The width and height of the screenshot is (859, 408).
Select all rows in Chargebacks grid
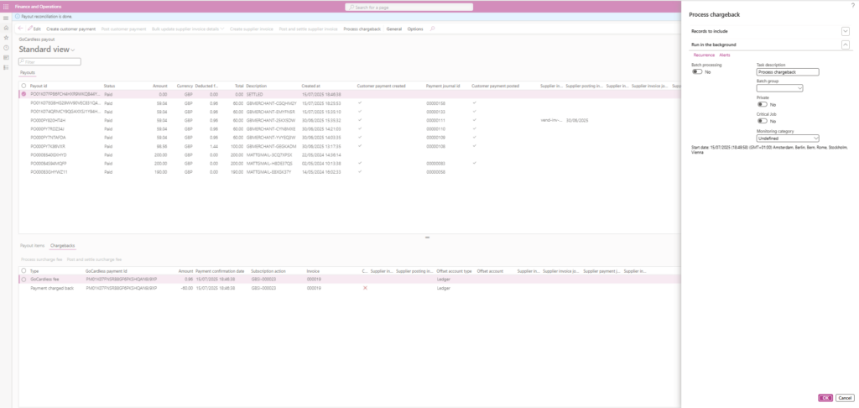23,271
